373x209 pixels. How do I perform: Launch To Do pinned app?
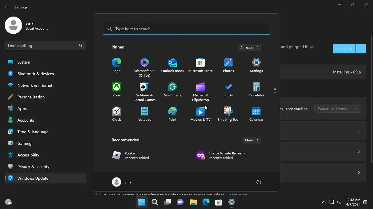[228, 90]
